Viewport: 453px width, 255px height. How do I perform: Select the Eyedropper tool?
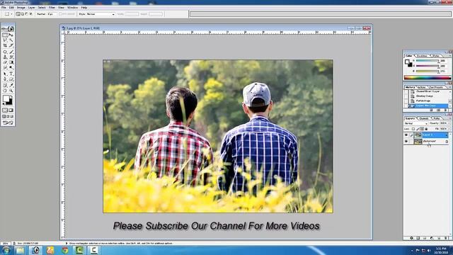point(11,85)
